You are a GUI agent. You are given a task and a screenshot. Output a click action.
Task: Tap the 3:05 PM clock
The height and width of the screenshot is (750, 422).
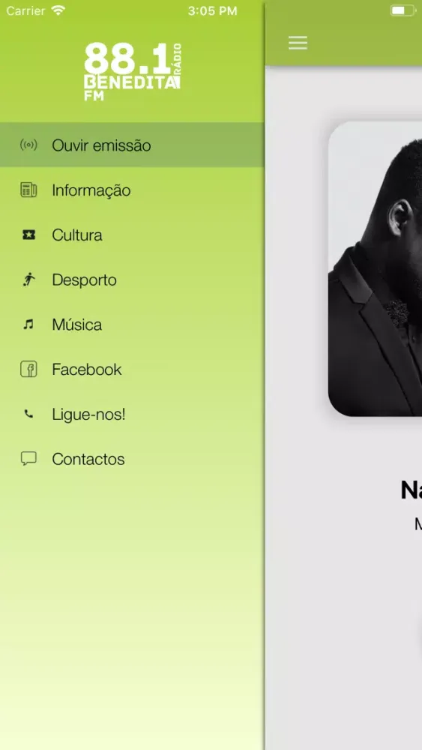pos(212,11)
